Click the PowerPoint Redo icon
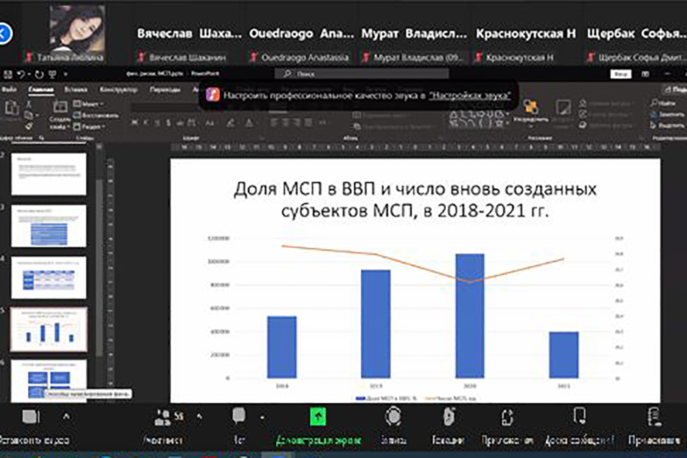The height and width of the screenshot is (458, 687). [x=39, y=74]
